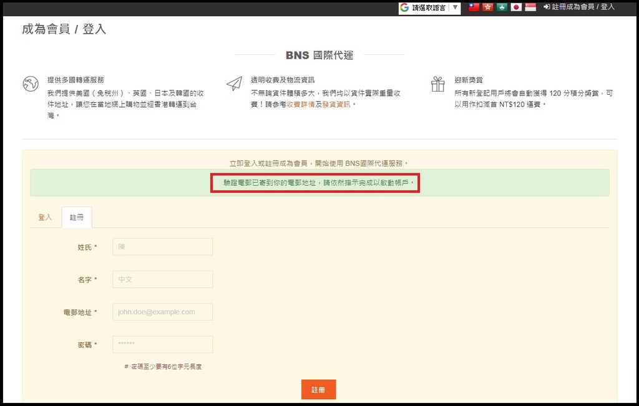This screenshot has height=406, width=639.
Task: Click the paper plane icon beside 透明收費及物流資訊
Action: coord(234,84)
